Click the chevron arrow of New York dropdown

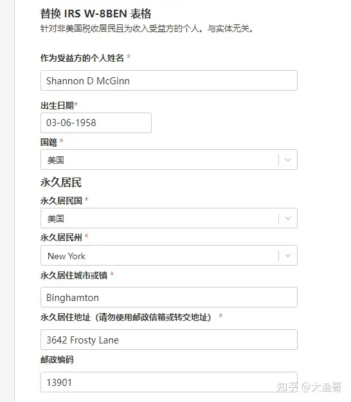(x=288, y=255)
